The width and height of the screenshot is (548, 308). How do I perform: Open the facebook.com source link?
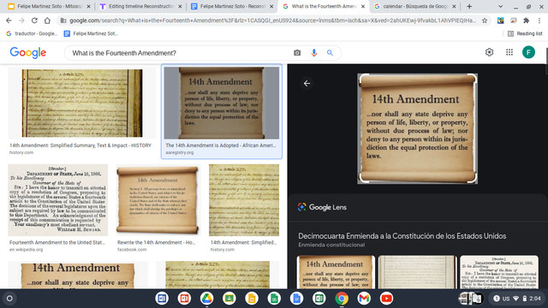pos(132,250)
